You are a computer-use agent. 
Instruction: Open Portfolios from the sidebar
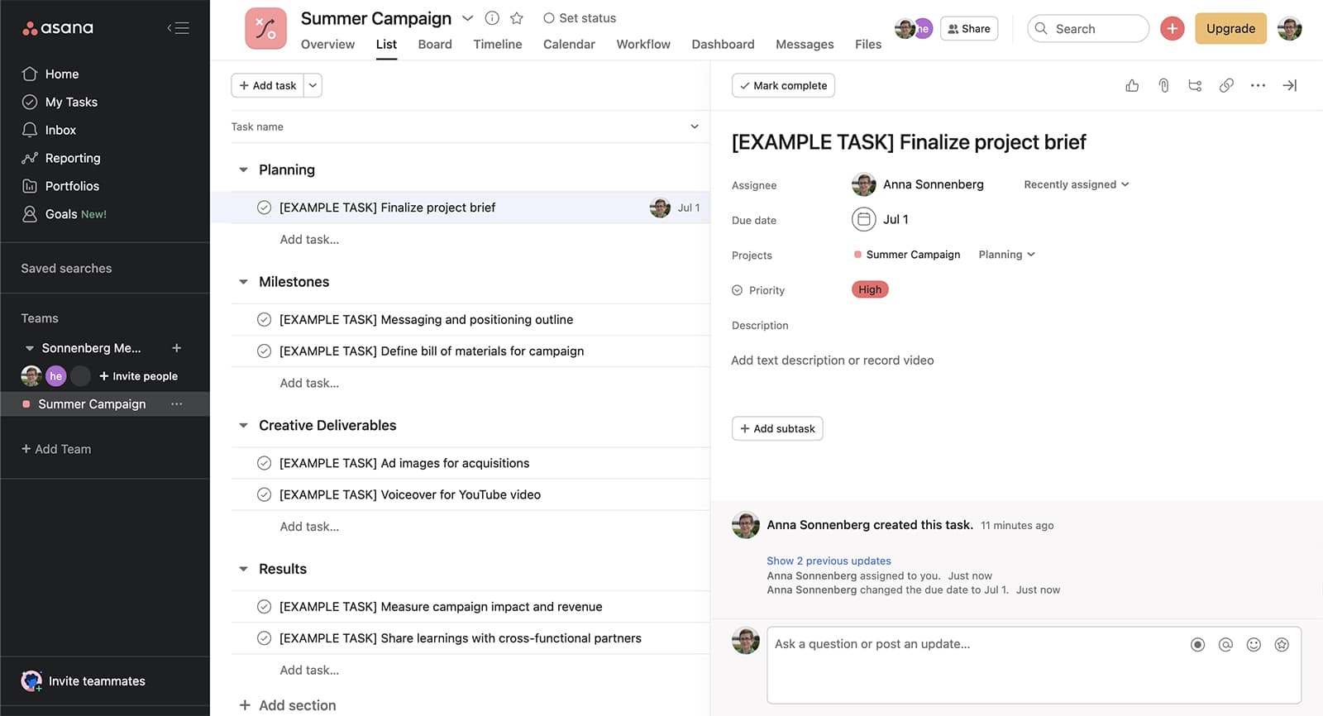[x=60, y=186]
